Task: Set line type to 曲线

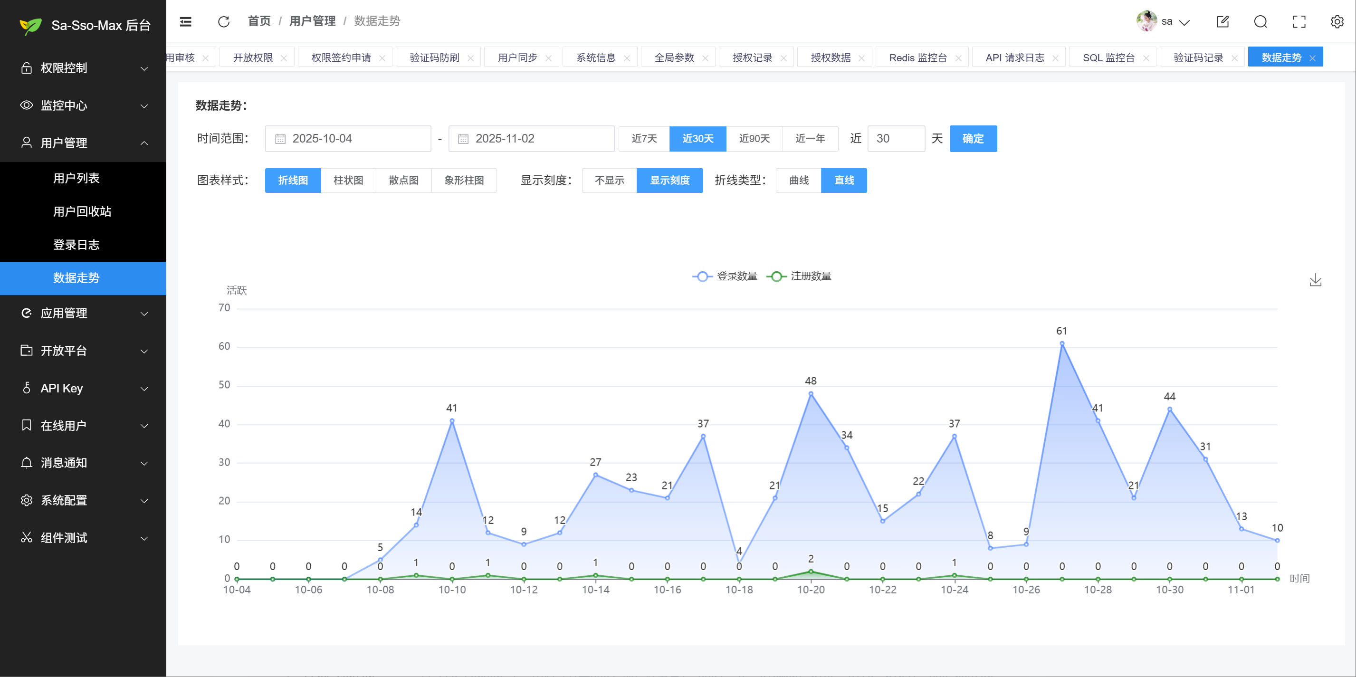Action: pos(799,180)
